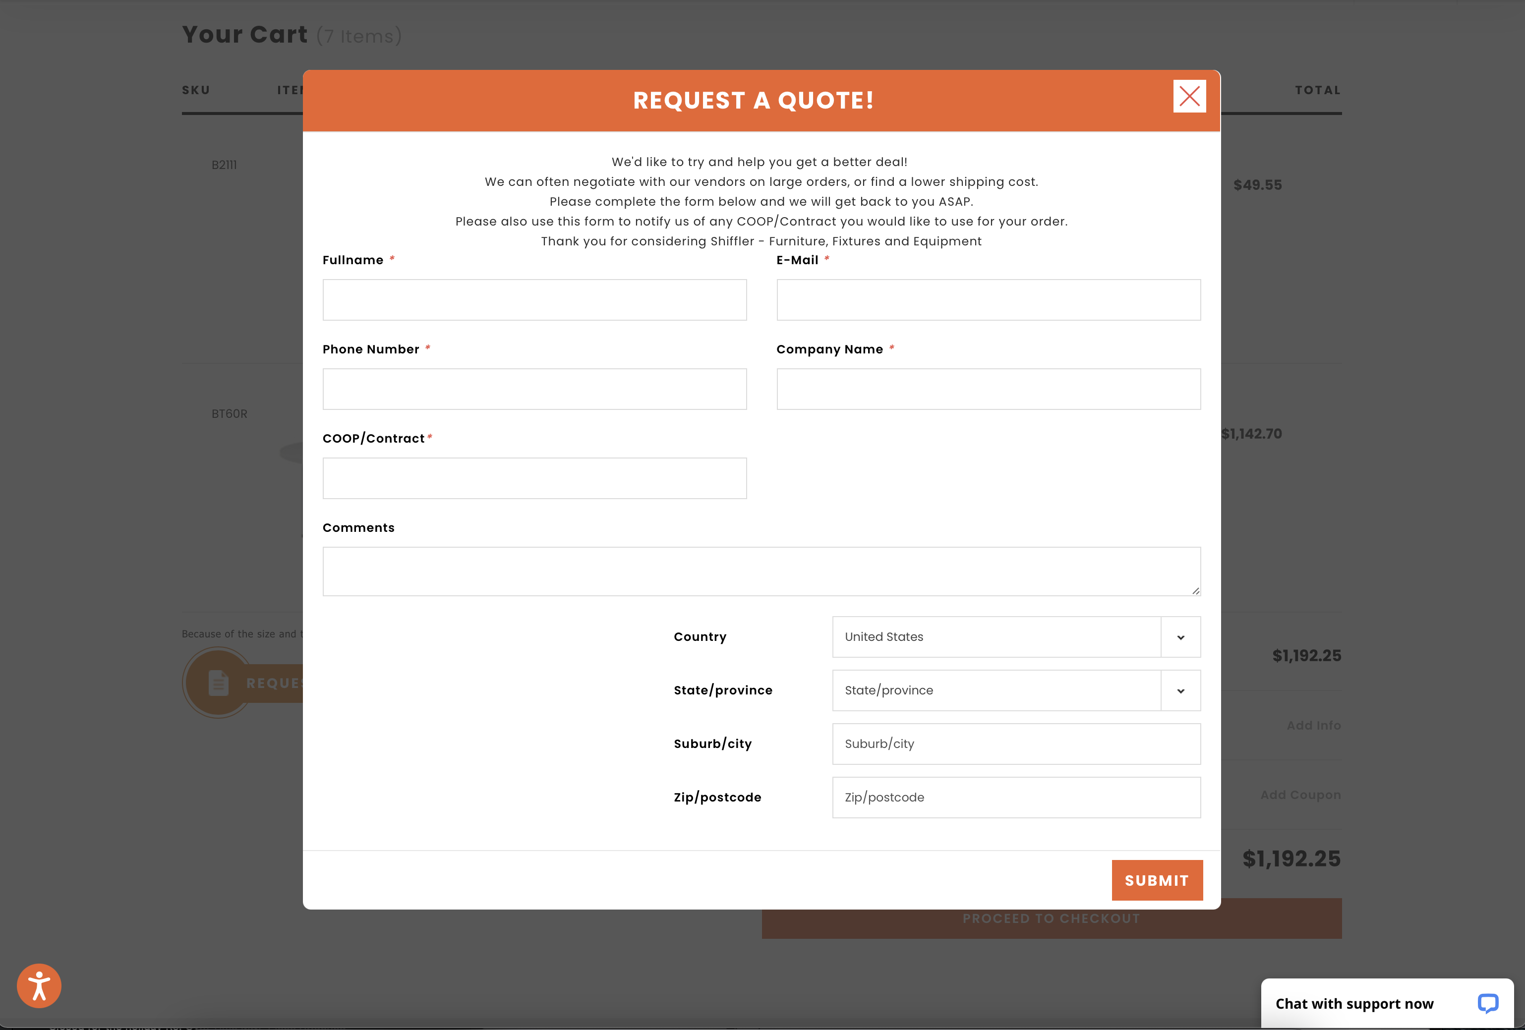
Task: Open the United States country selector
Action: 996,637
